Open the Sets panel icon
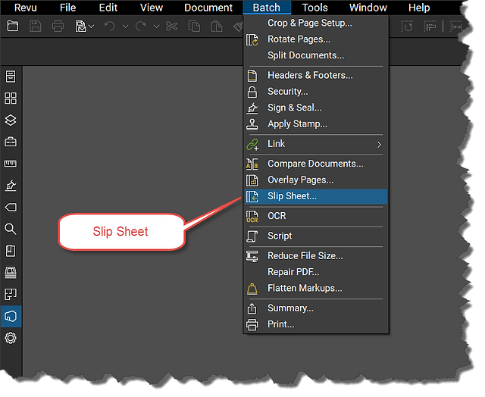 [x=11, y=273]
